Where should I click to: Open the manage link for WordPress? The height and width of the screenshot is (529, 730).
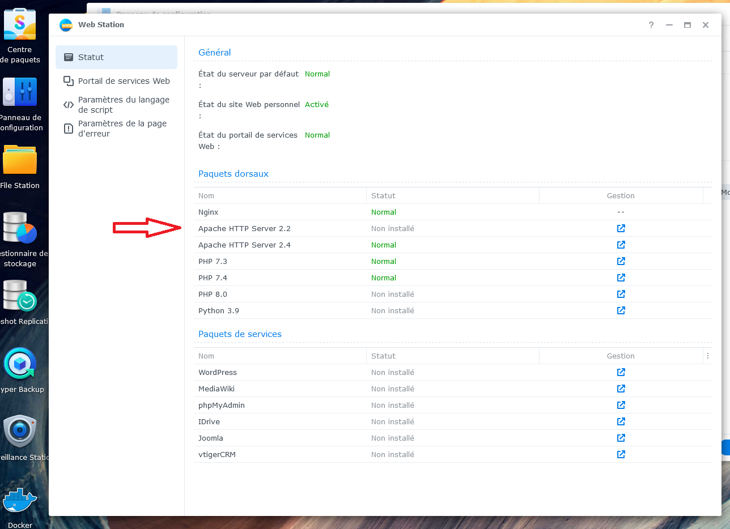coord(621,372)
